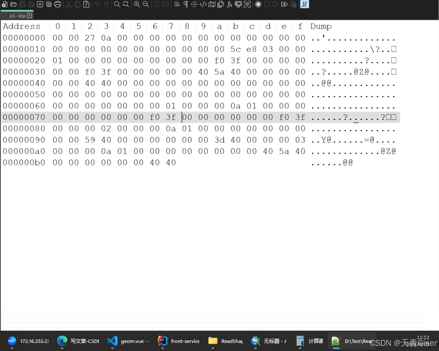Click the Zoom In icon
The width and height of the screenshot is (439, 351).
pyautogui.click(x=137, y=4)
